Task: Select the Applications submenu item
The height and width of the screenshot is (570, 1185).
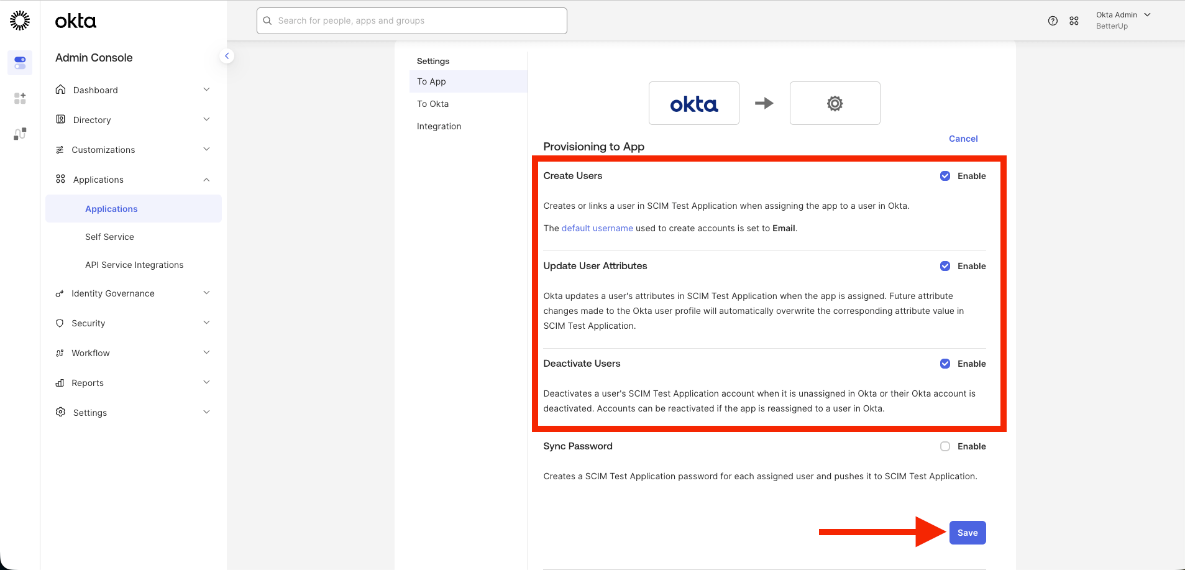Action: click(134, 209)
